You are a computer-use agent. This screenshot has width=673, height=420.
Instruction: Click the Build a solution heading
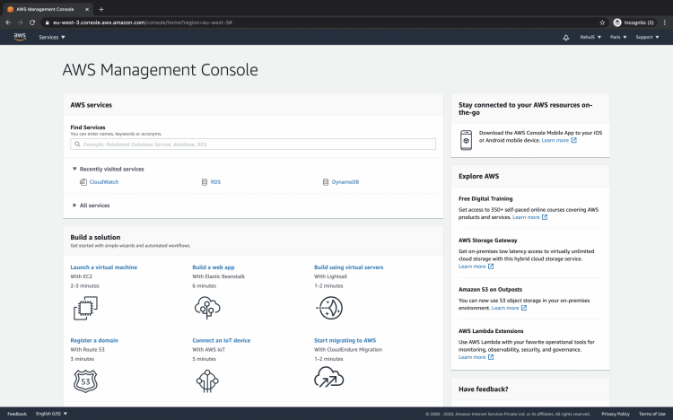tap(95, 237)
